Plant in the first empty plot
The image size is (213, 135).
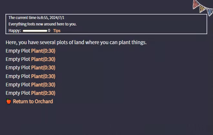point(43,51)
